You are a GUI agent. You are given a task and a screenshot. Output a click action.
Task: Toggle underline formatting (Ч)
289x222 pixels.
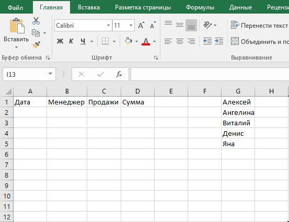coord(83,41)
